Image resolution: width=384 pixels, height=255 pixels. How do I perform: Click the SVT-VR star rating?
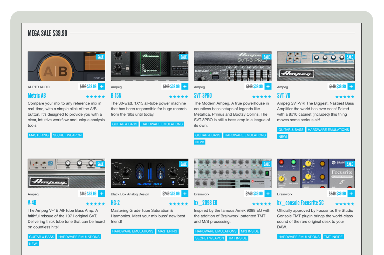coord(345,97)
